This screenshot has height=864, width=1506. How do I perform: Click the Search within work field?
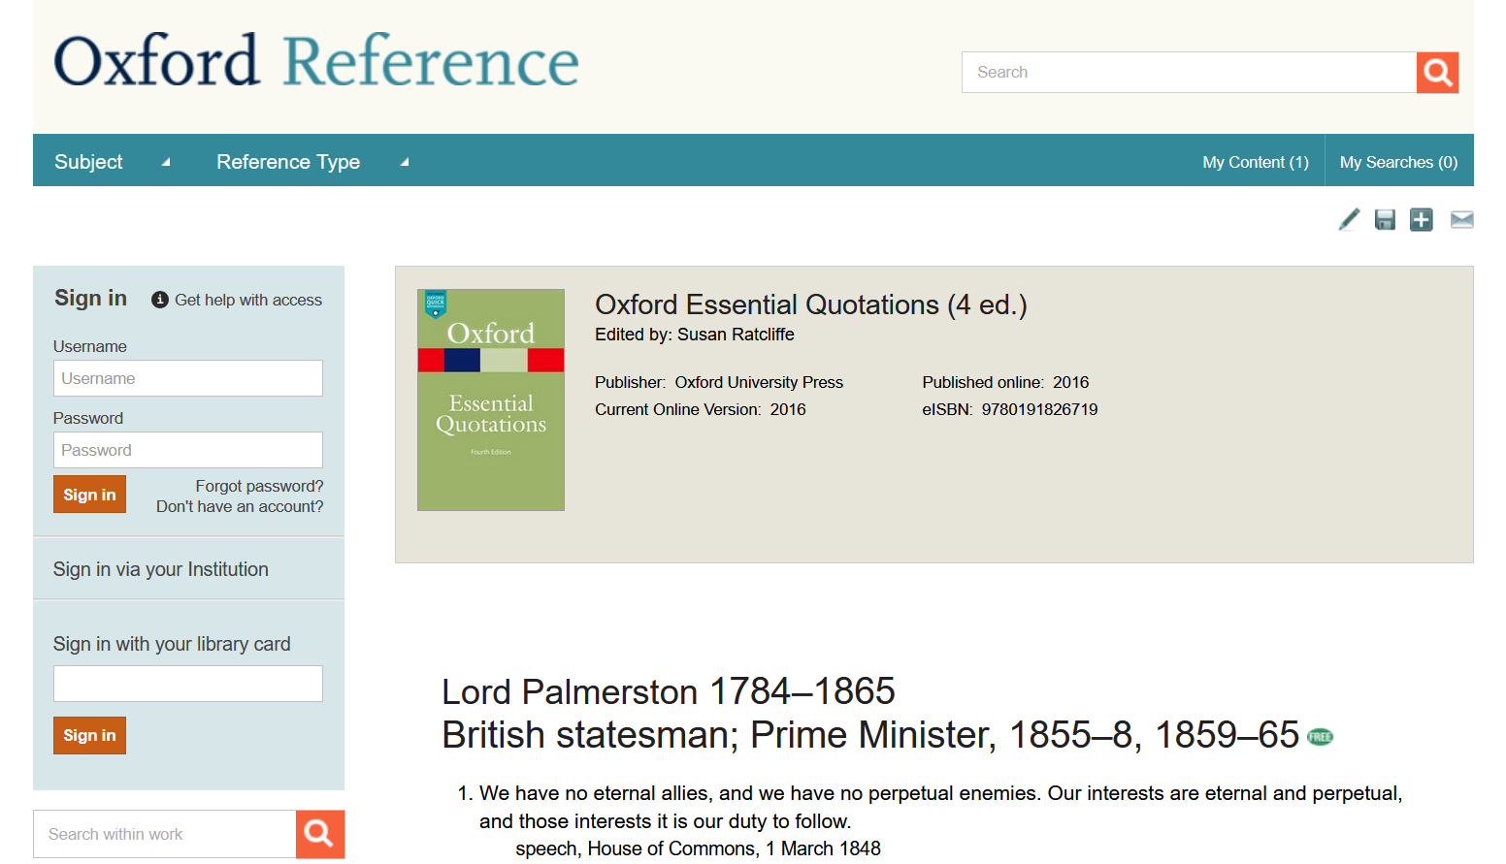click(x=165, y=834)
